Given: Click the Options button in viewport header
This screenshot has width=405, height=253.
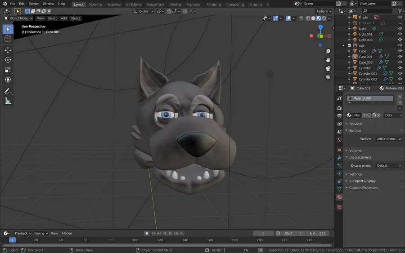Looking at the screenshot, I should click(x=323, y=11).
